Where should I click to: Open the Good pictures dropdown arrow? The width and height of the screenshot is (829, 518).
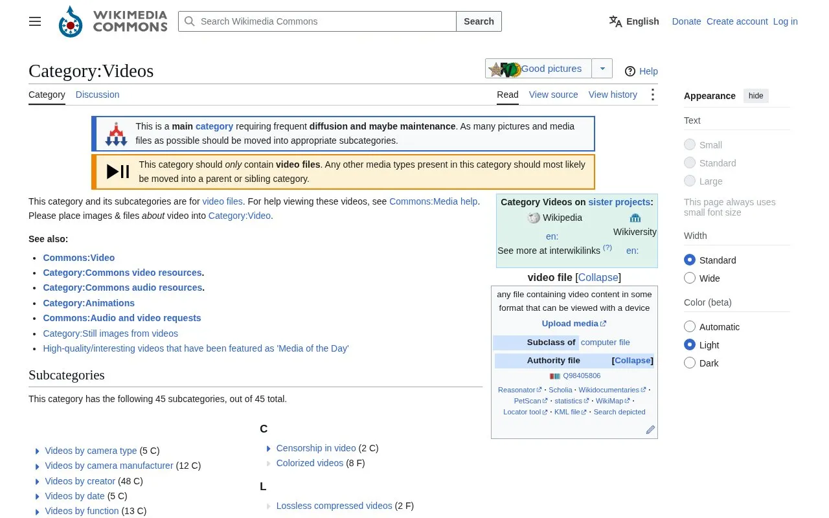(602, 69)
